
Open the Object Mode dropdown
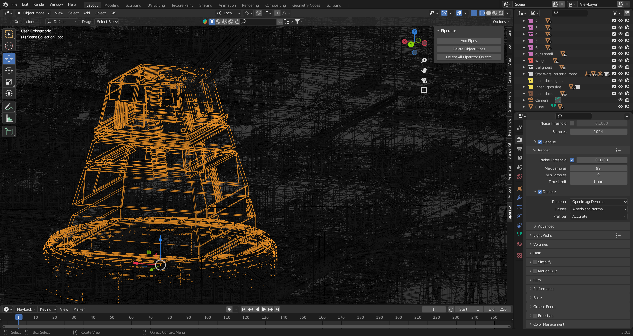(x=33, y=13)
